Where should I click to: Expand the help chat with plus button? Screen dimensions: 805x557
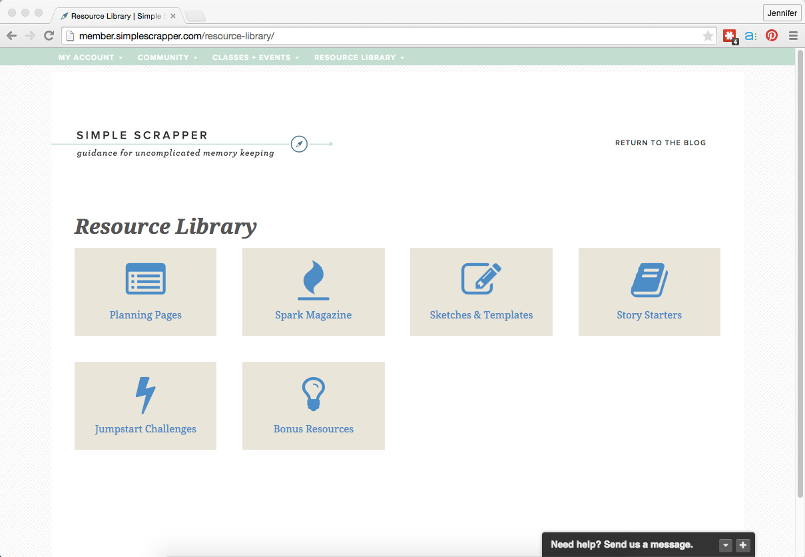point(743,545)
